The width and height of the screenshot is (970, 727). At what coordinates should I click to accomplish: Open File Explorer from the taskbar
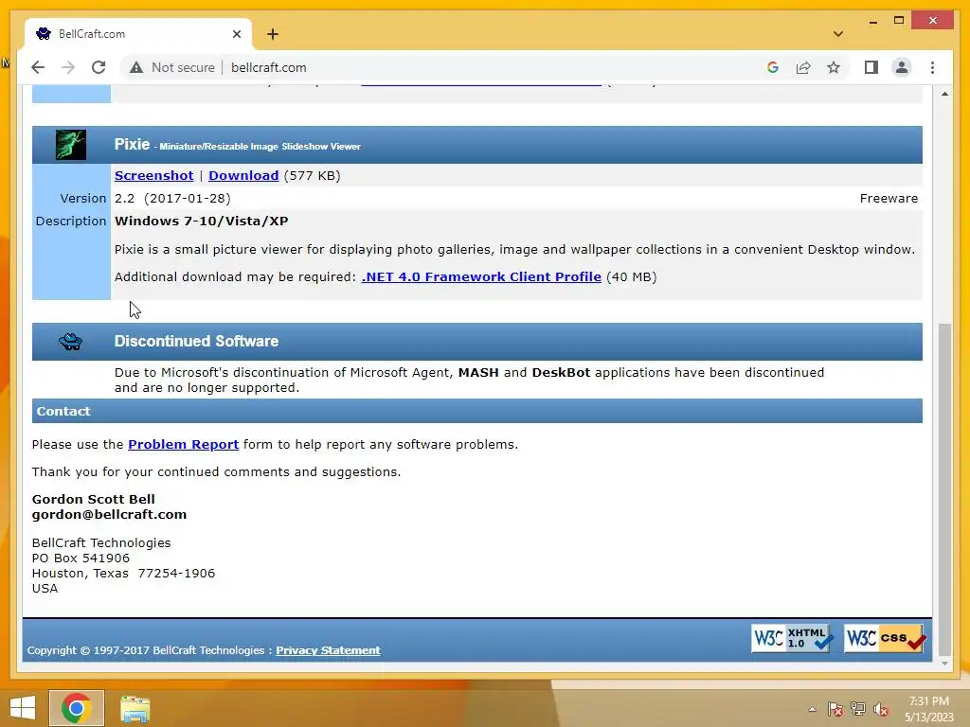click(x=135, y=708)
